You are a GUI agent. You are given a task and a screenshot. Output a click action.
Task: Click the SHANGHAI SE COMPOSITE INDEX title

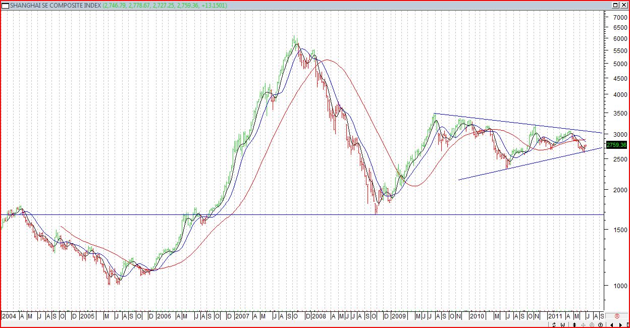click(x=56, y=5)
